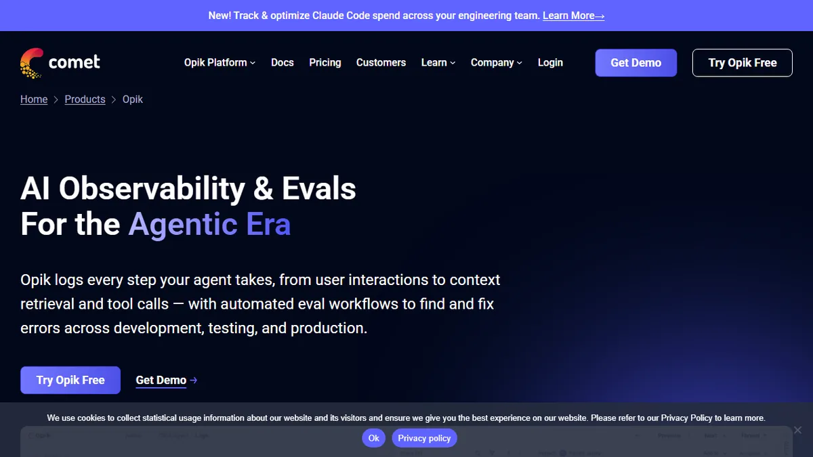Open Products in the breadcrumb
Screen dimensions: 813x457
coord(85,100)
